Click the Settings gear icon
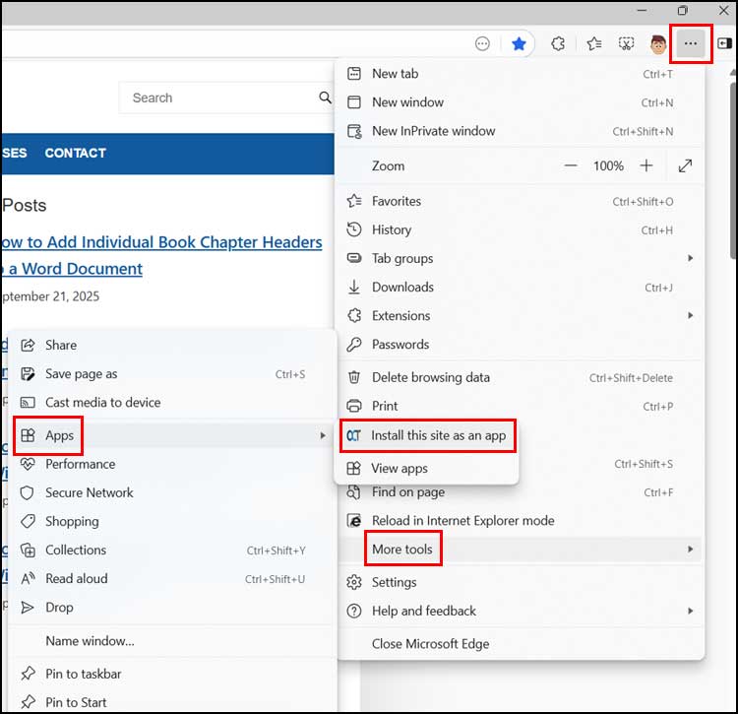The image size is (738, 714). point(354,583)
